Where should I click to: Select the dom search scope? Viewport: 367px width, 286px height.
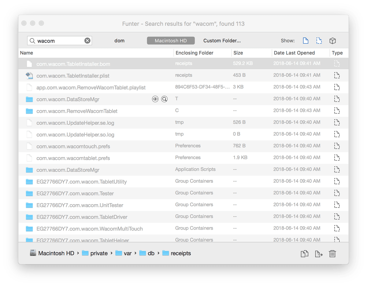(119, 41)
